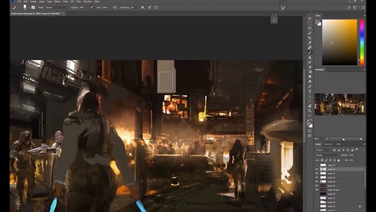Select the History Brush tool
The image size is (376, 212).
click(310, 62)
